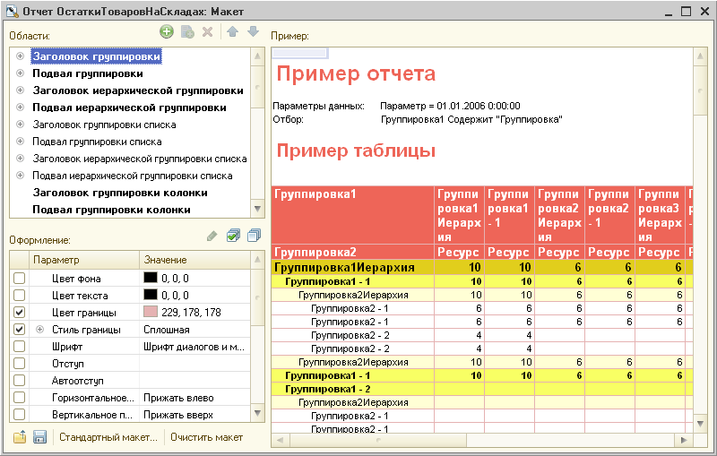The width and height of the screenshot is (717, 456).
Task: Click the check all parameters icon
Action: tap(233, 236)
